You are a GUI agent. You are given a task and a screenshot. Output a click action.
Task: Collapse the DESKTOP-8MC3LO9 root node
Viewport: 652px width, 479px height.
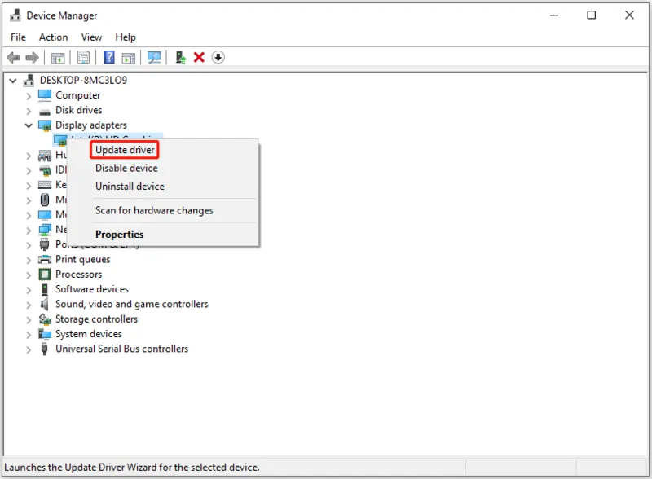(13, 81)
